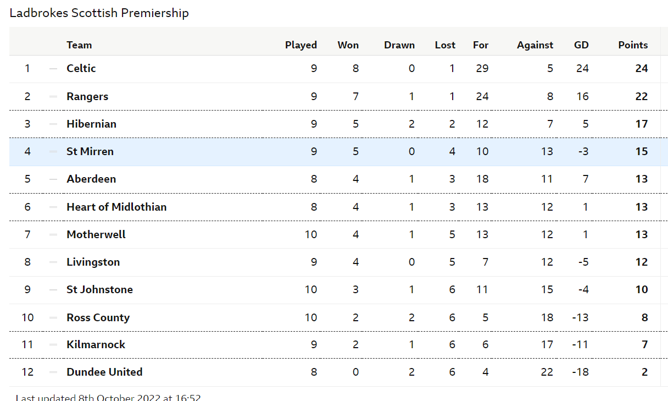Open the Celtic team link
Image resolution: width=668 pixels, height=401 pixels.
[x=81, y=68]
